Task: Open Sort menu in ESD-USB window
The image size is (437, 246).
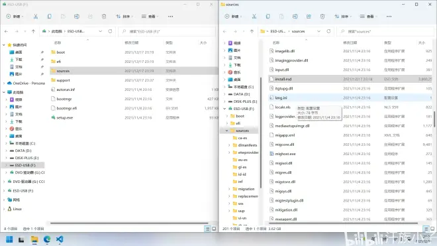Action: pos(124,17)
